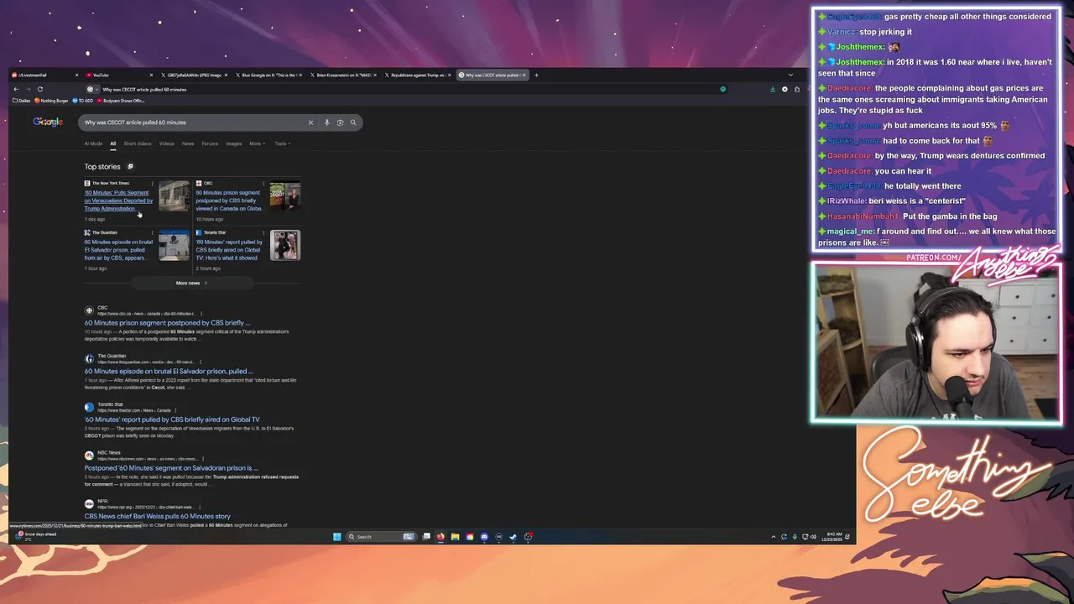Expand the Tools dropdown
1074x604 pixels.
pos(282,143)
